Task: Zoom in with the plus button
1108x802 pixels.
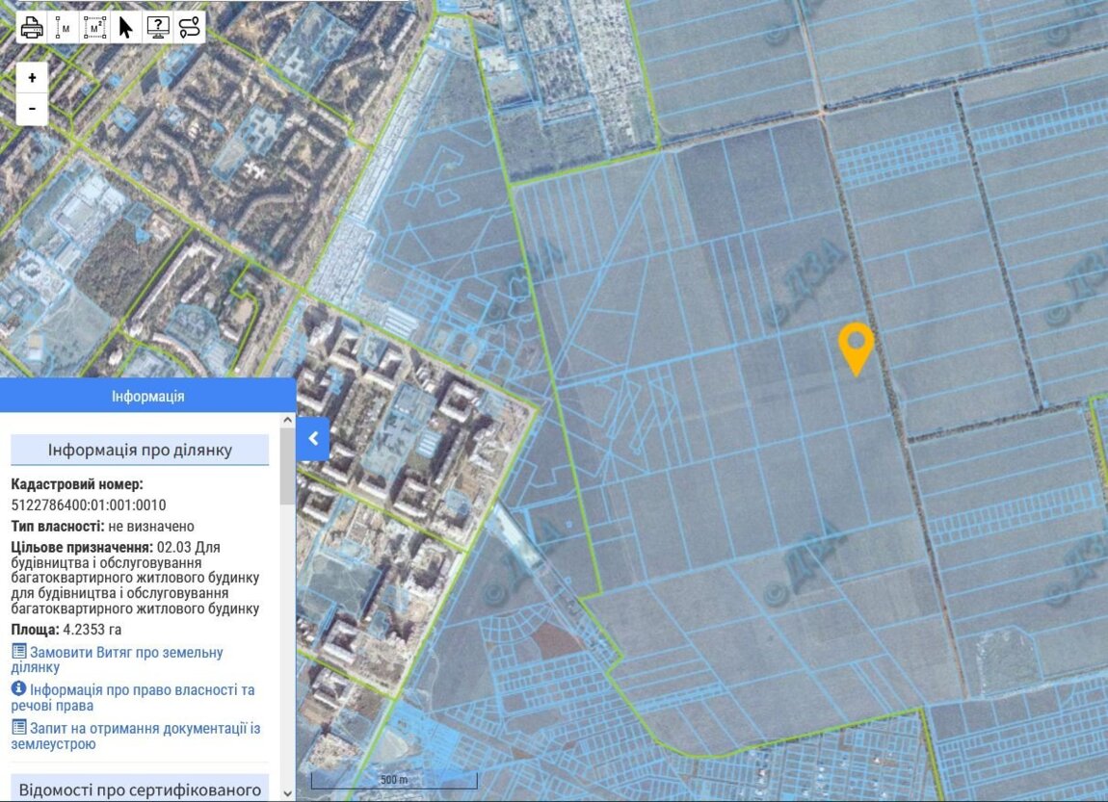Action: point(32,78)
